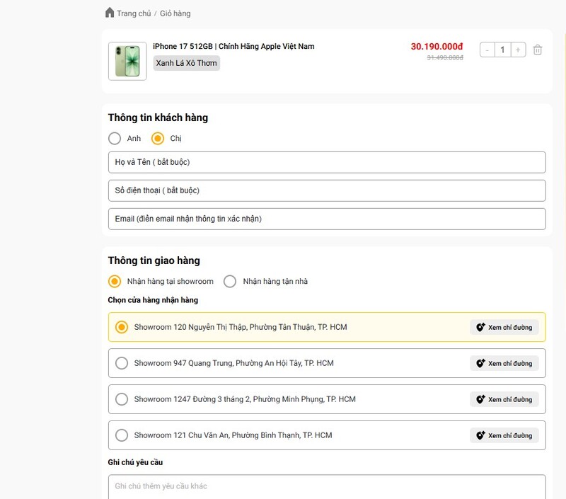Decrease quantity with minus button
566x499 pixels.
[487, 50]
